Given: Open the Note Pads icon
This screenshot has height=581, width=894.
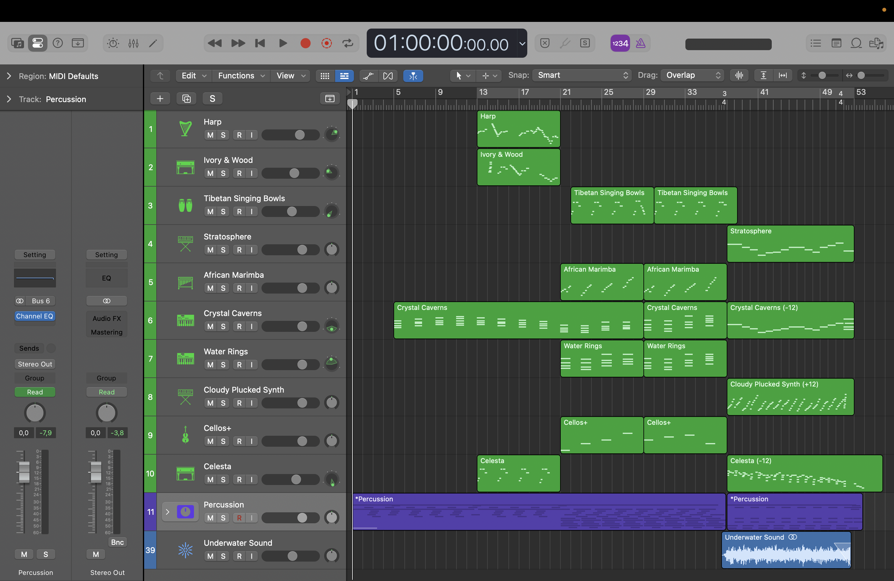Looking at the screenshot, I should click(836, 43).
